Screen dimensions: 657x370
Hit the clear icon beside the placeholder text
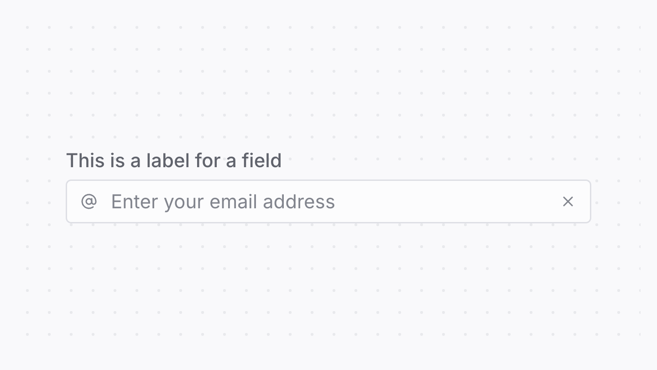click(568, 201)
